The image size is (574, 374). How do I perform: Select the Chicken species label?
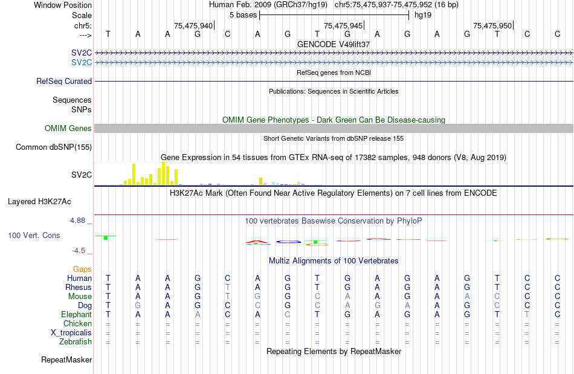pos(77,323)
